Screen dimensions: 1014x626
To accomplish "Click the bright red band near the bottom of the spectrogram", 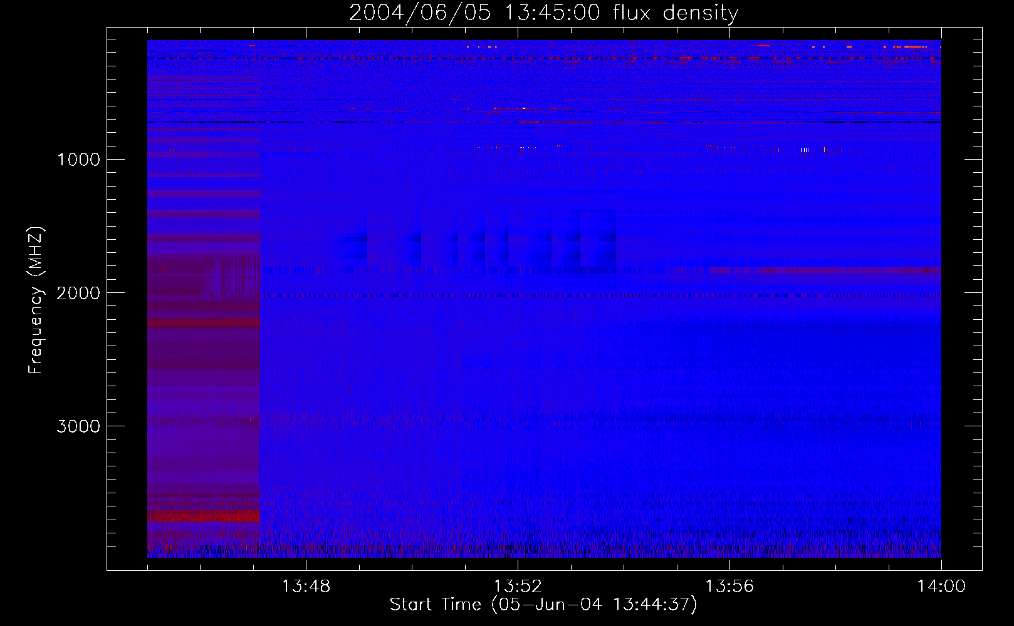I will point(204,515).
